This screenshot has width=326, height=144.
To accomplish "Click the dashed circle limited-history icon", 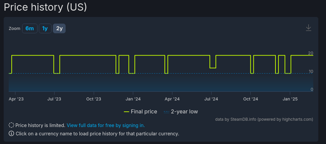I will tap(11, 125).
